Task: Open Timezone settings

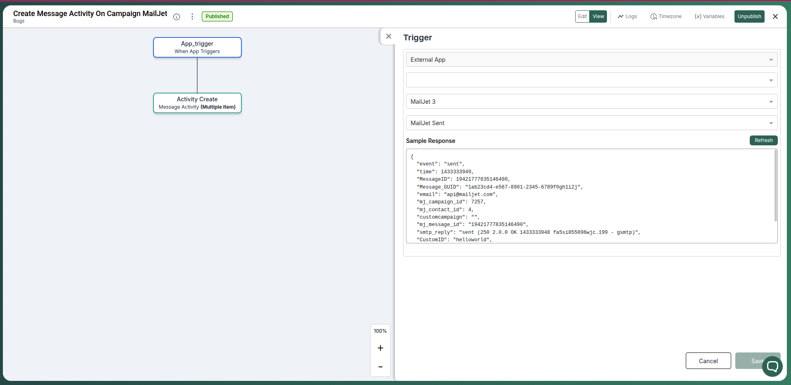Action: (666, 16)
